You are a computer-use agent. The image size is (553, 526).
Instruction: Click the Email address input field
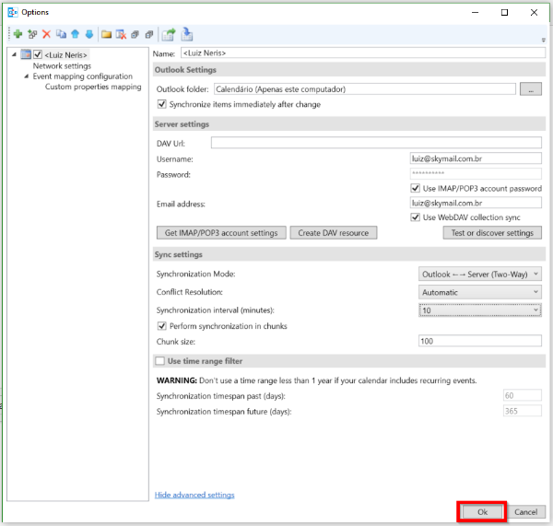coord(476,203)
